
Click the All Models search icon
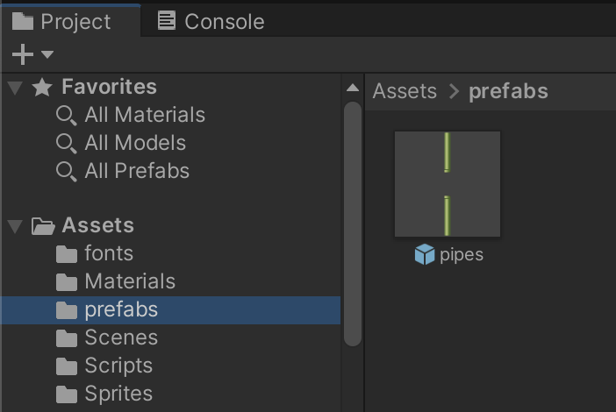point(66,143)
